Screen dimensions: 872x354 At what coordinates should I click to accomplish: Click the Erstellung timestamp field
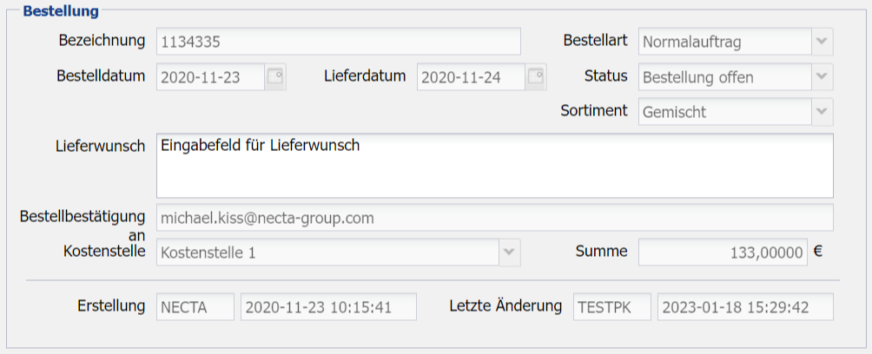(328, 306)
